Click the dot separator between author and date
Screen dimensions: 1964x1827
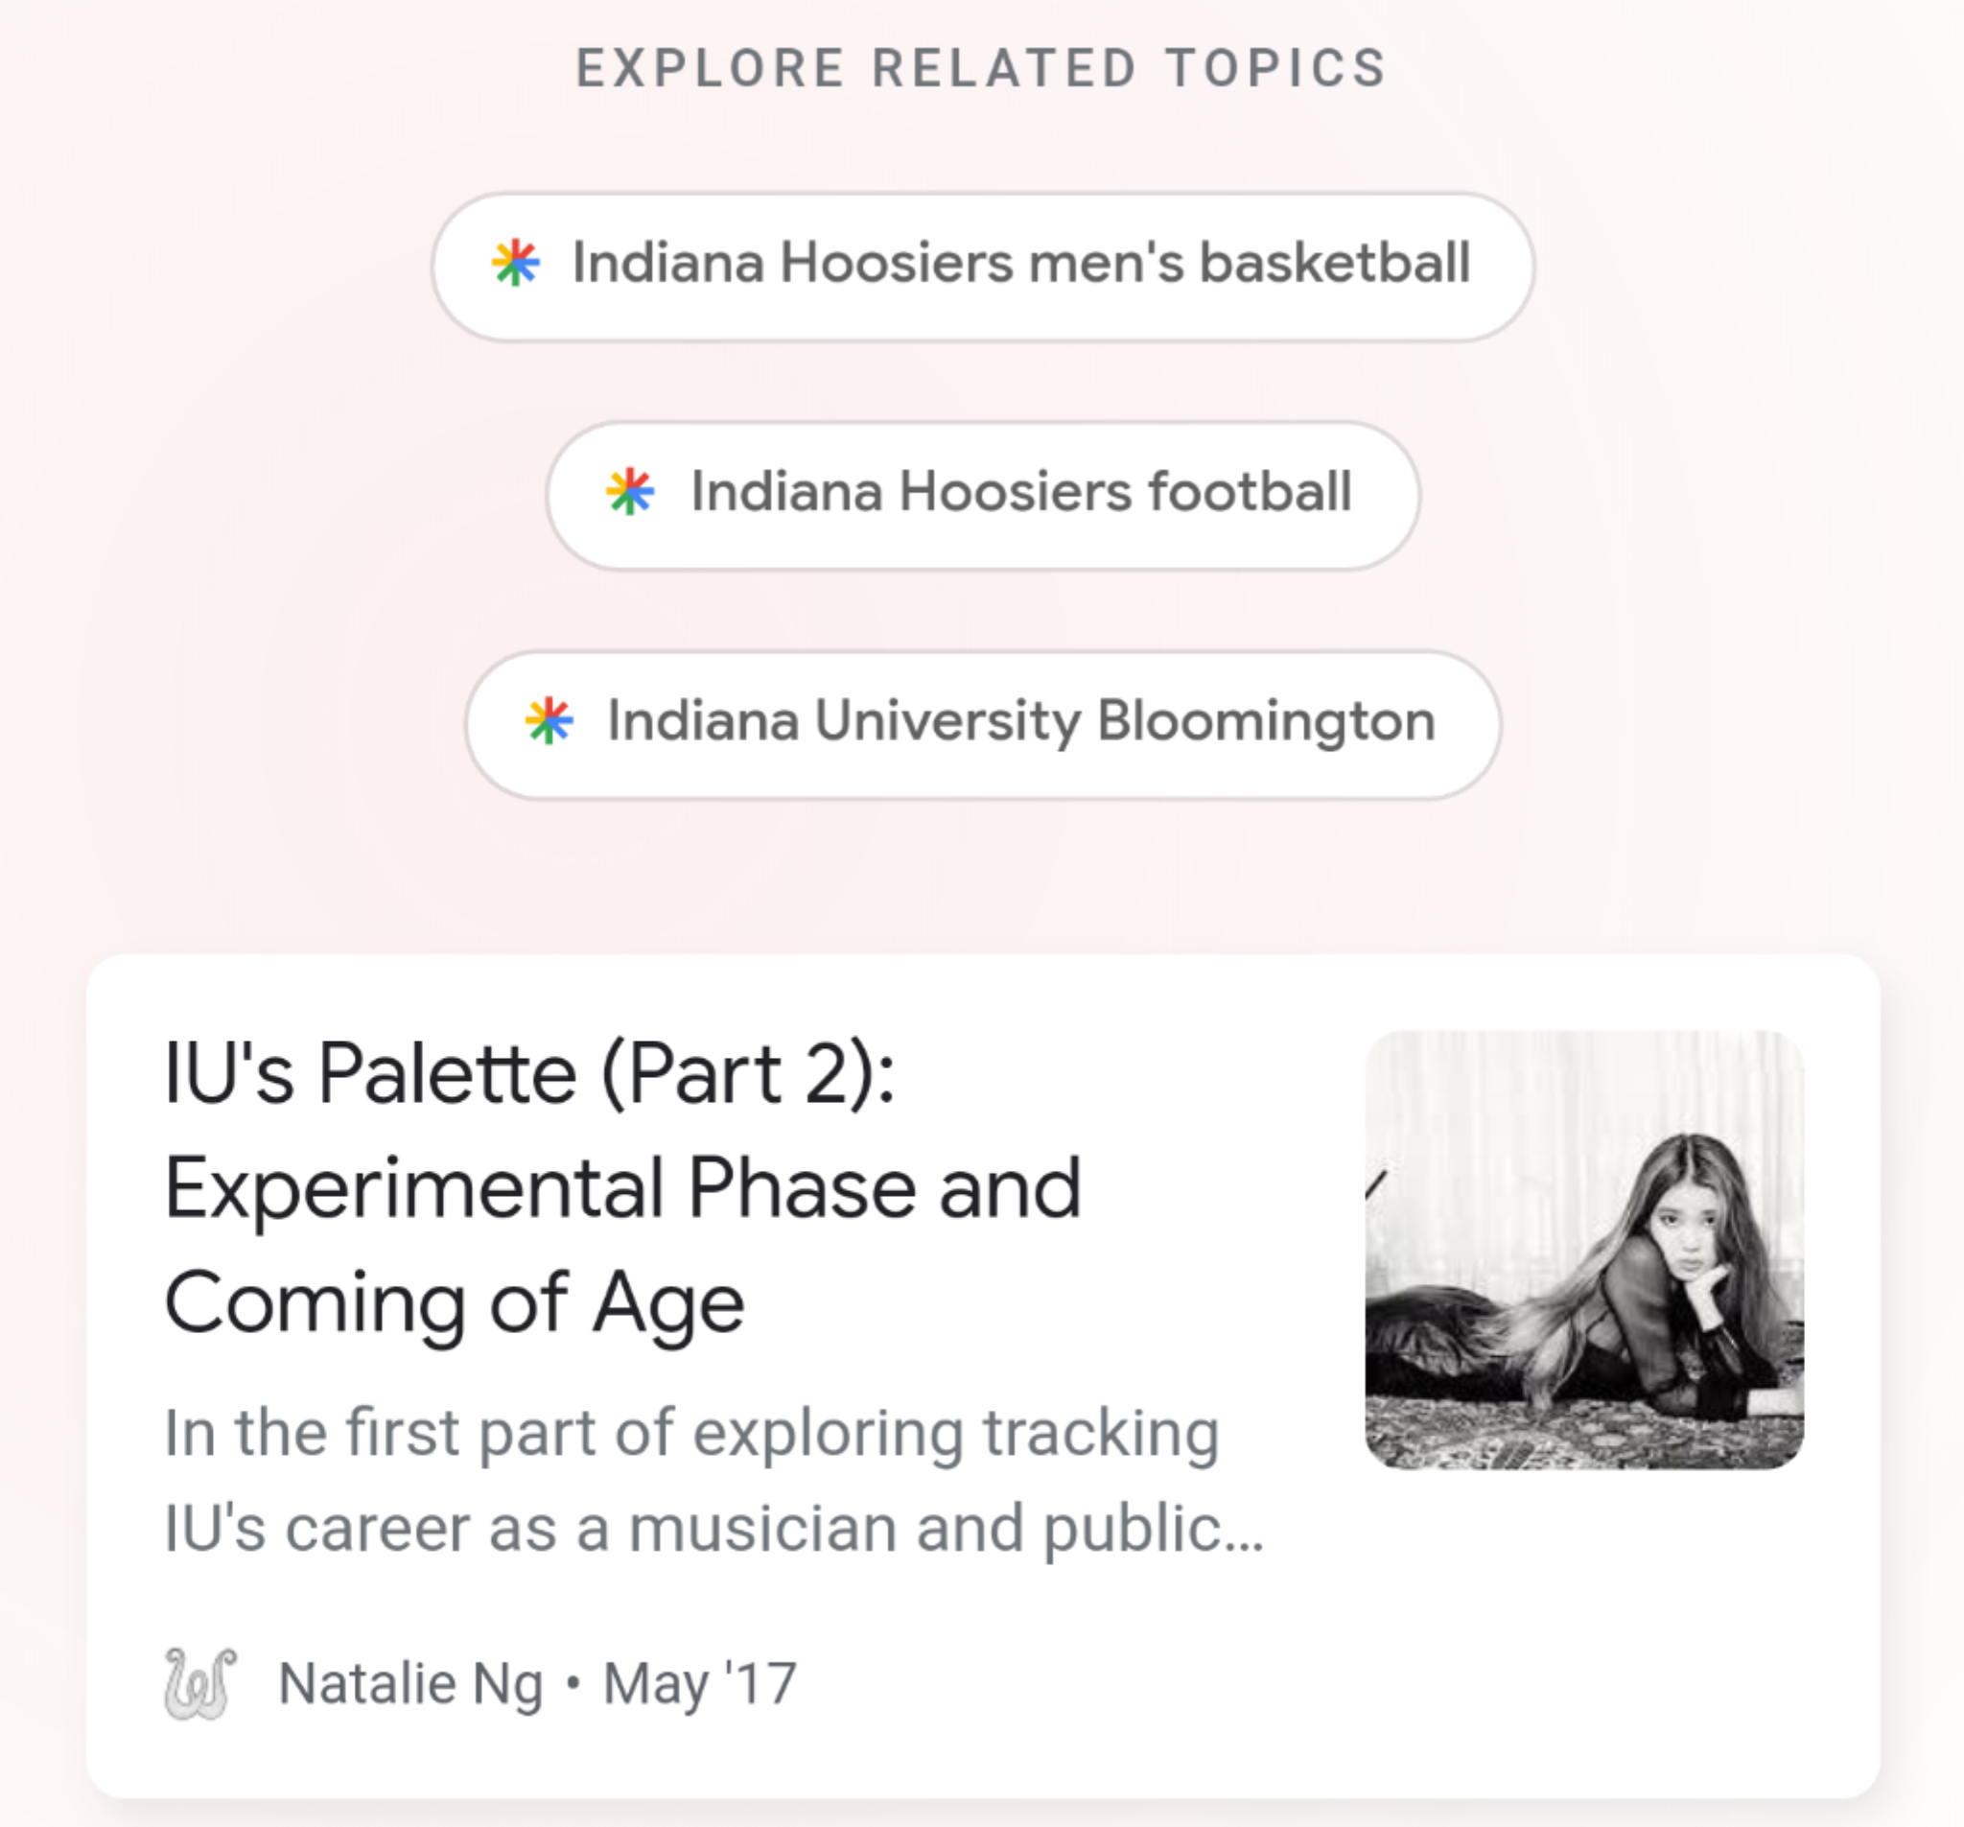(x=573, y=1683)
